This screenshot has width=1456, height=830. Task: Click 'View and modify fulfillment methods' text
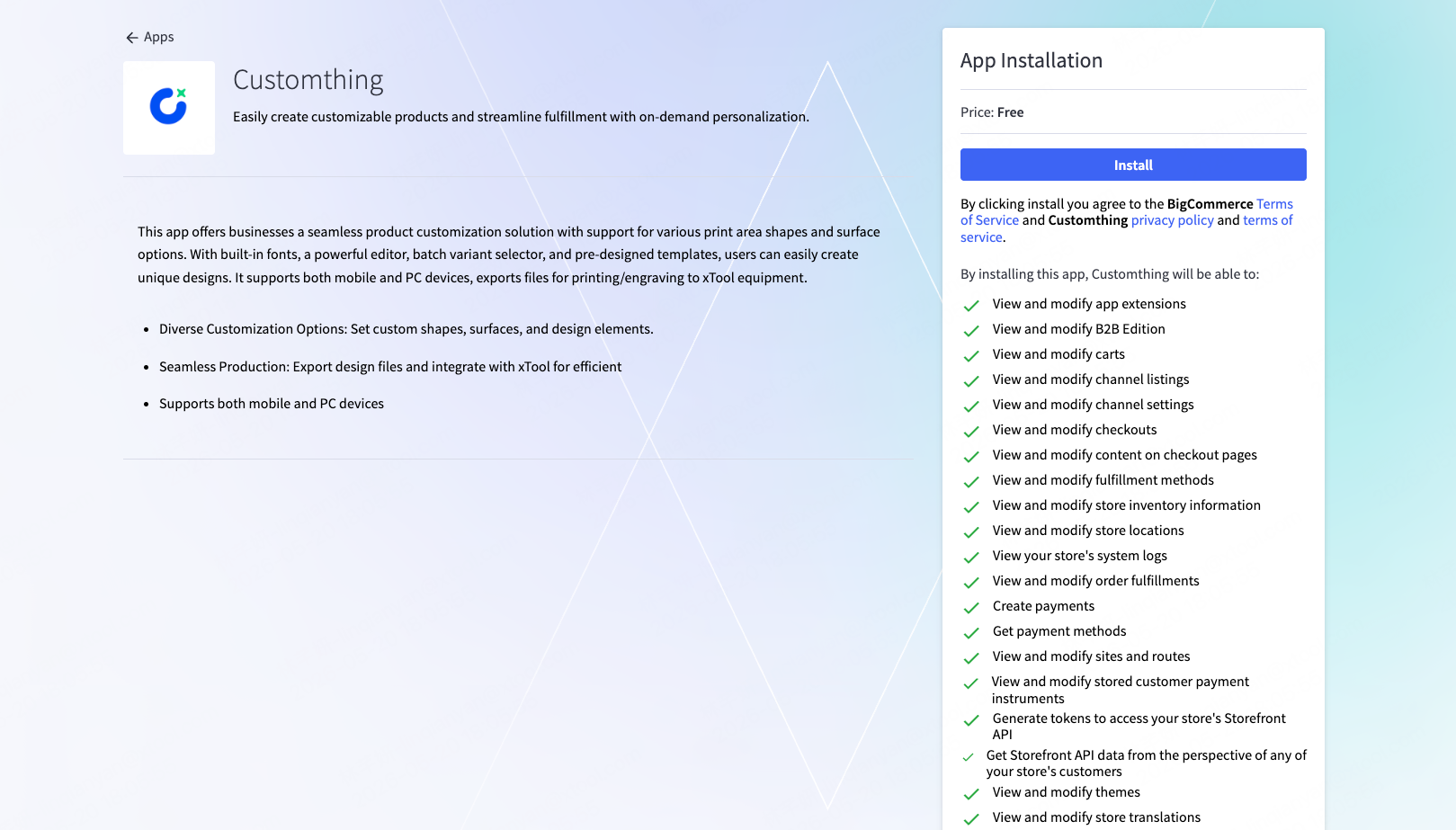(1103, 480)
